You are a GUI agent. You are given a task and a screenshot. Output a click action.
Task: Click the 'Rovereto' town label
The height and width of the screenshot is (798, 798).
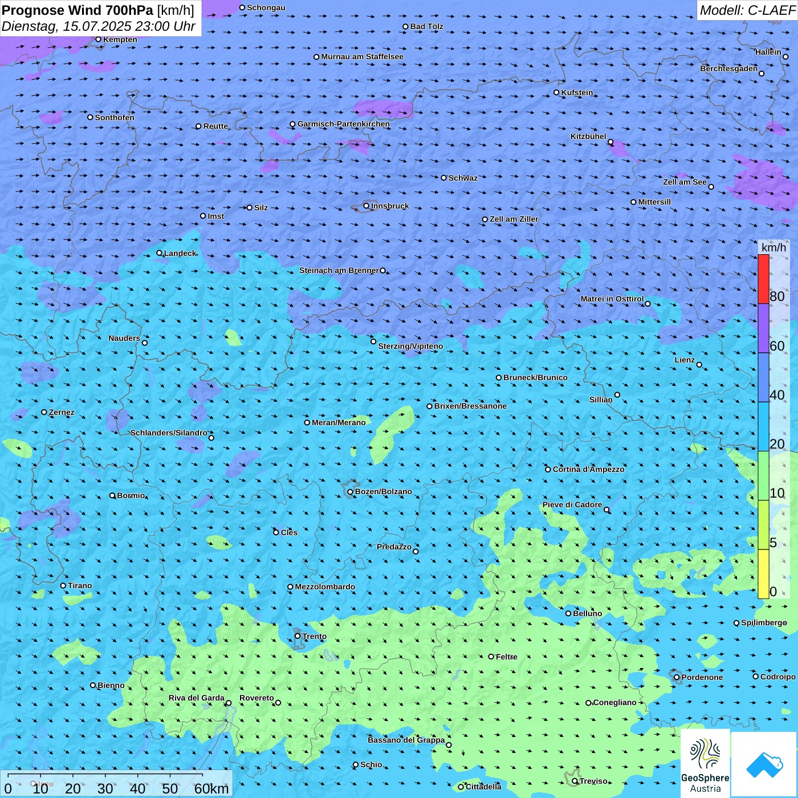click(x=256, y=698)
